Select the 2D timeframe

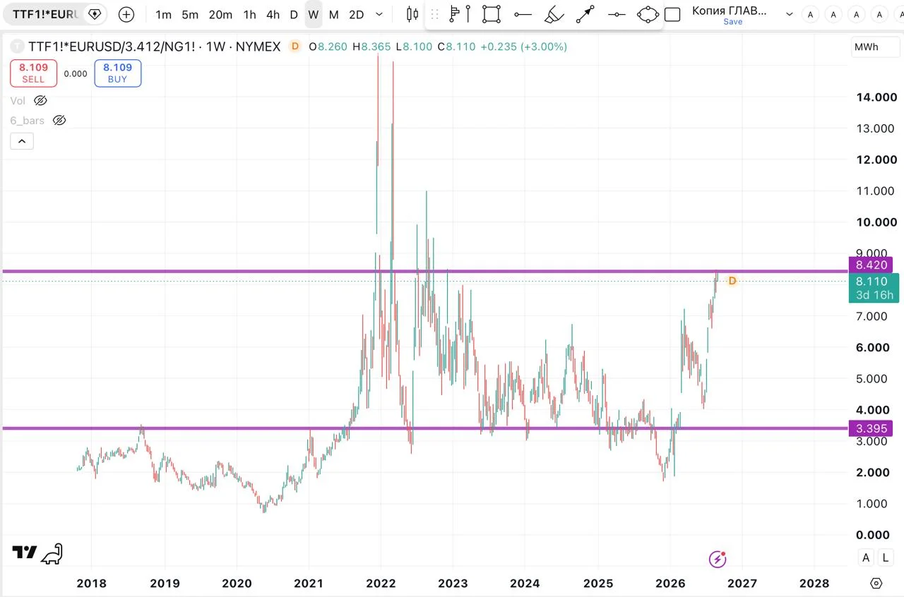357,14
